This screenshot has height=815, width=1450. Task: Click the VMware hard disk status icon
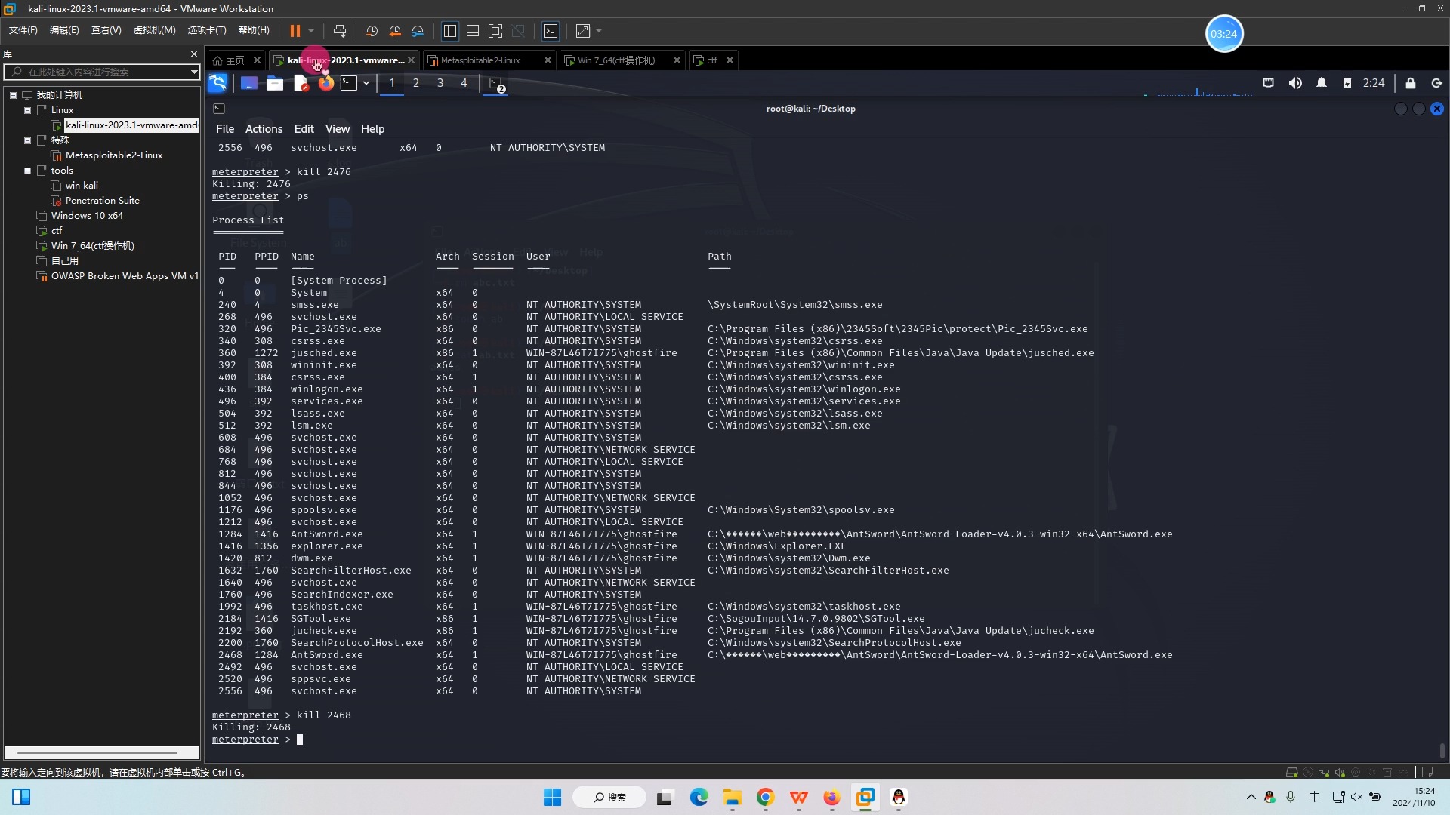pyautogui.click(x=1291, y=772)
